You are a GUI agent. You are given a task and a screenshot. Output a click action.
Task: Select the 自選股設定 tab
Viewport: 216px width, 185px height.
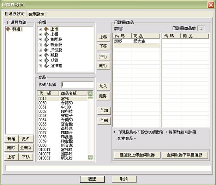pyautogui.click(x=14, y=14)
